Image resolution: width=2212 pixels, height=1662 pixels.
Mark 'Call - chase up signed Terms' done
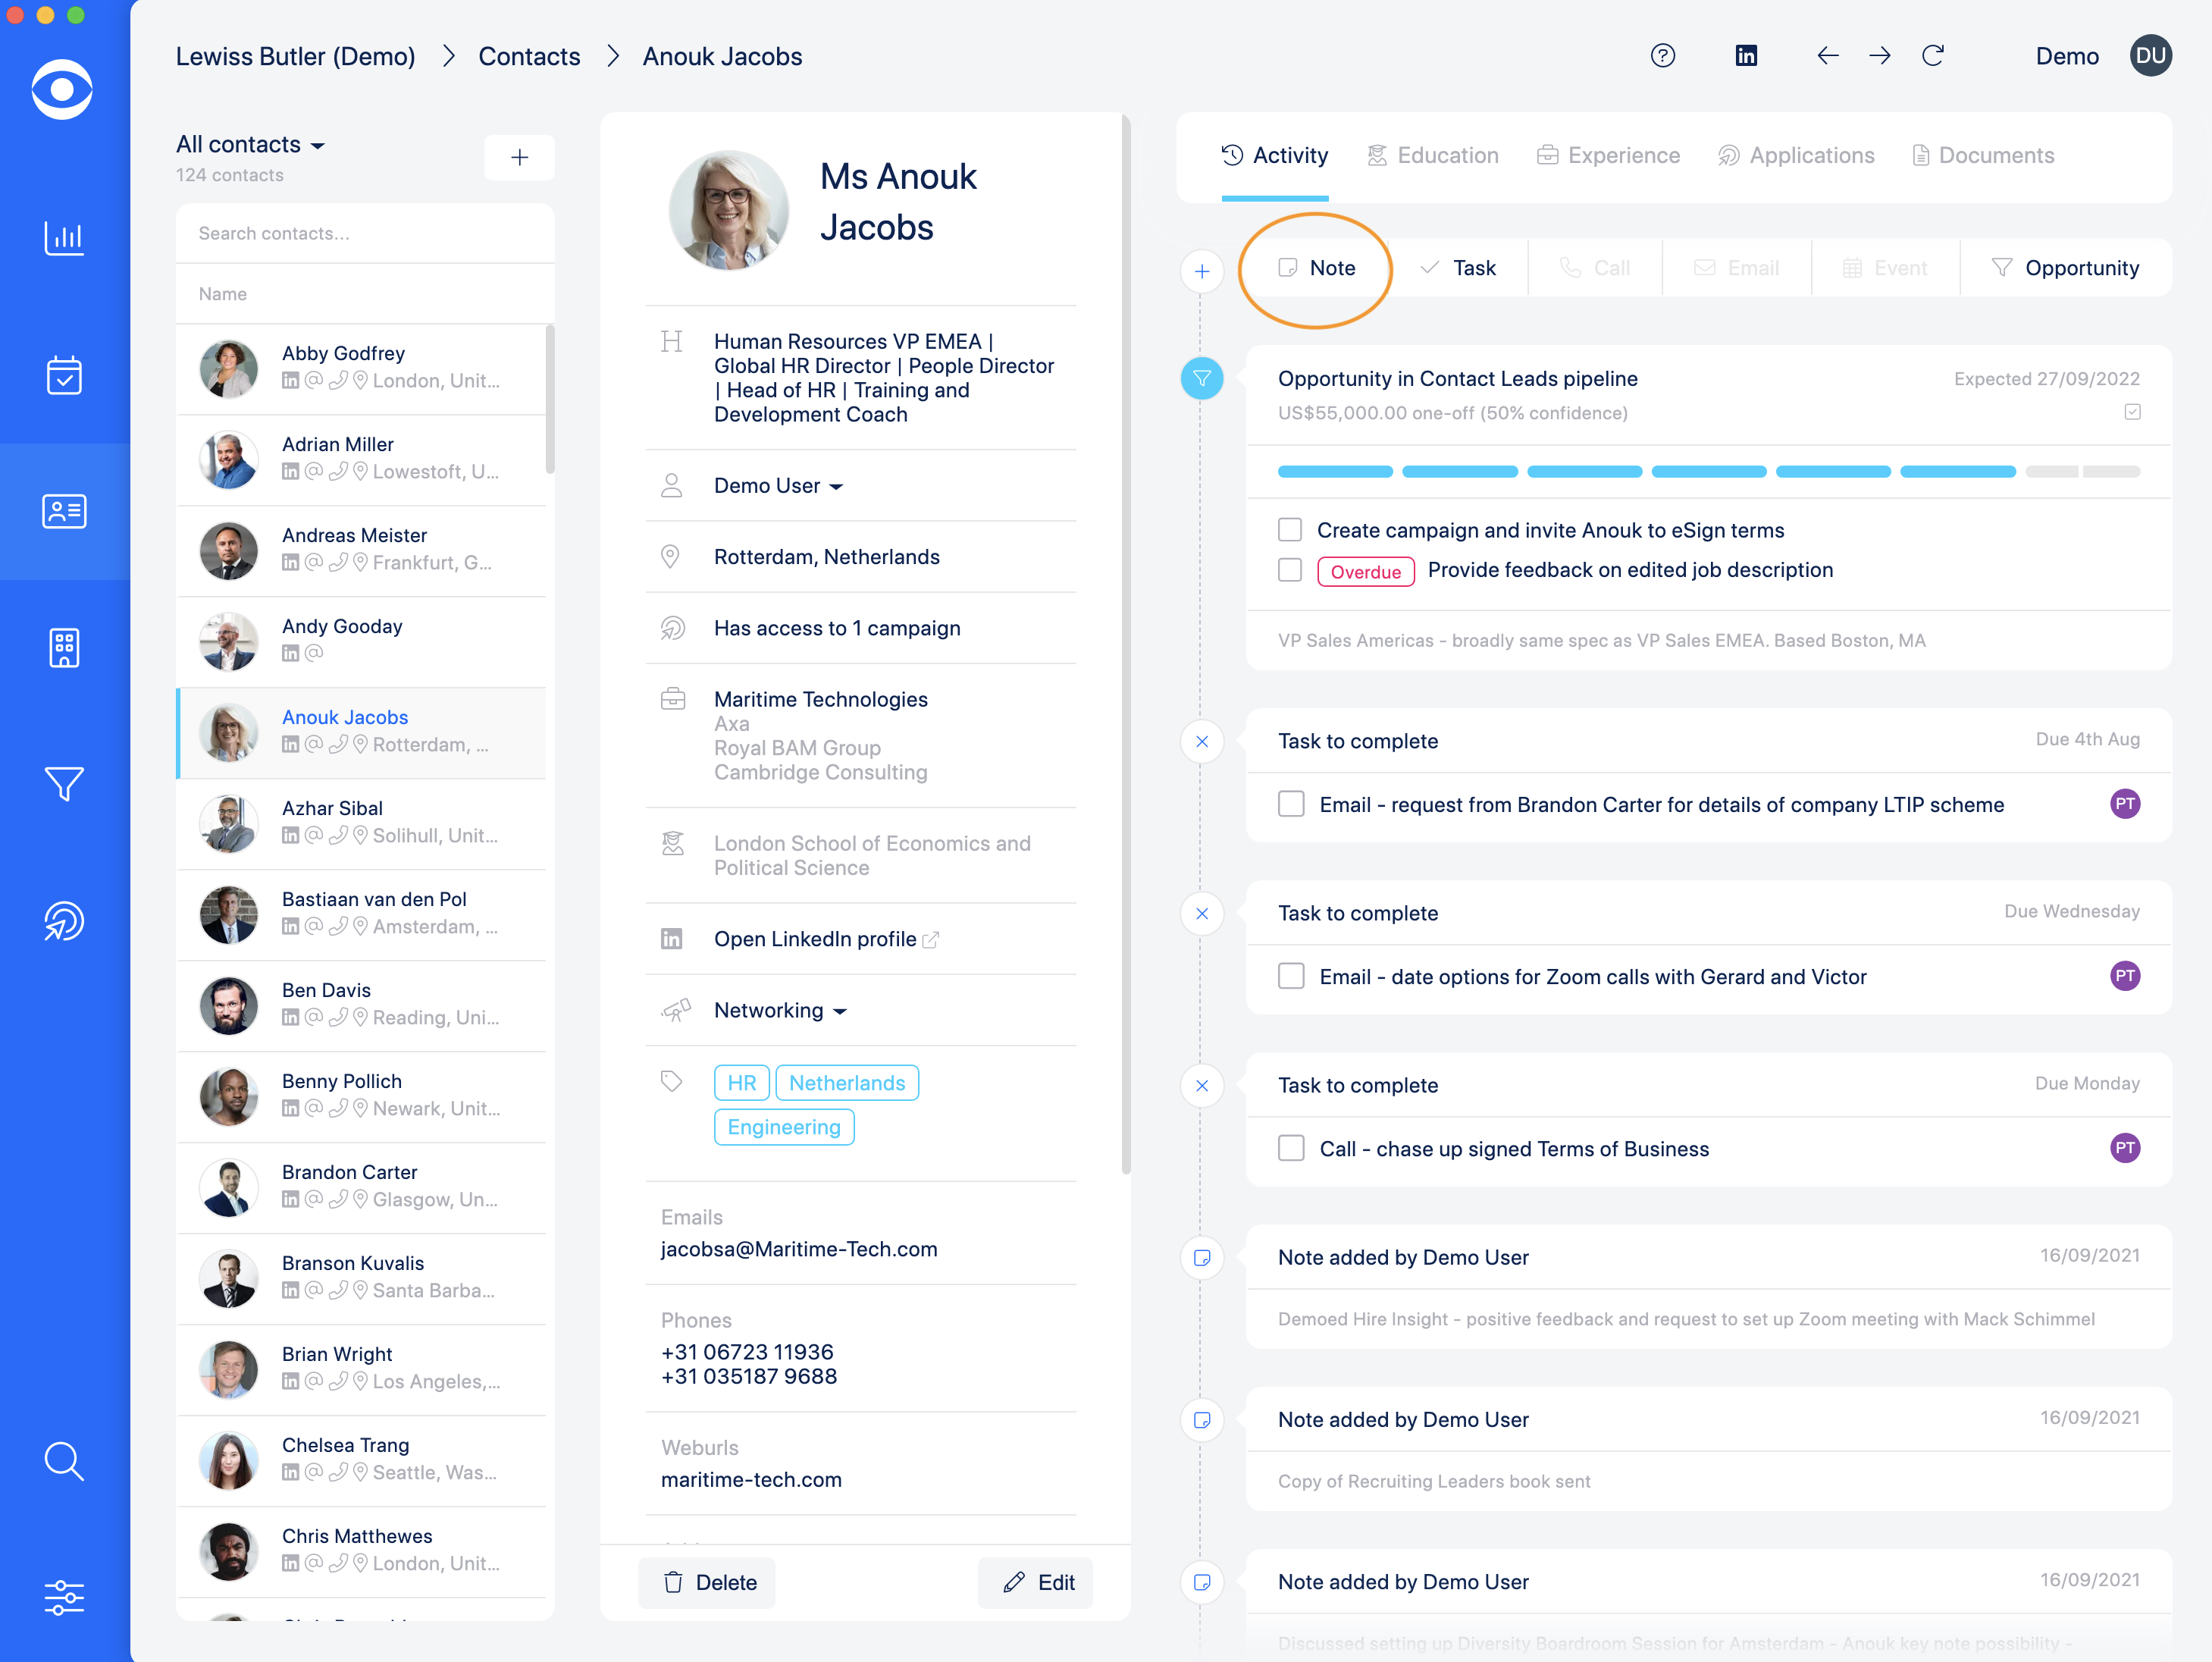1291,1148
